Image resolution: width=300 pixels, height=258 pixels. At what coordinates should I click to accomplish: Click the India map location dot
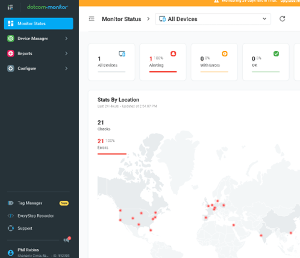coord(261,235)
